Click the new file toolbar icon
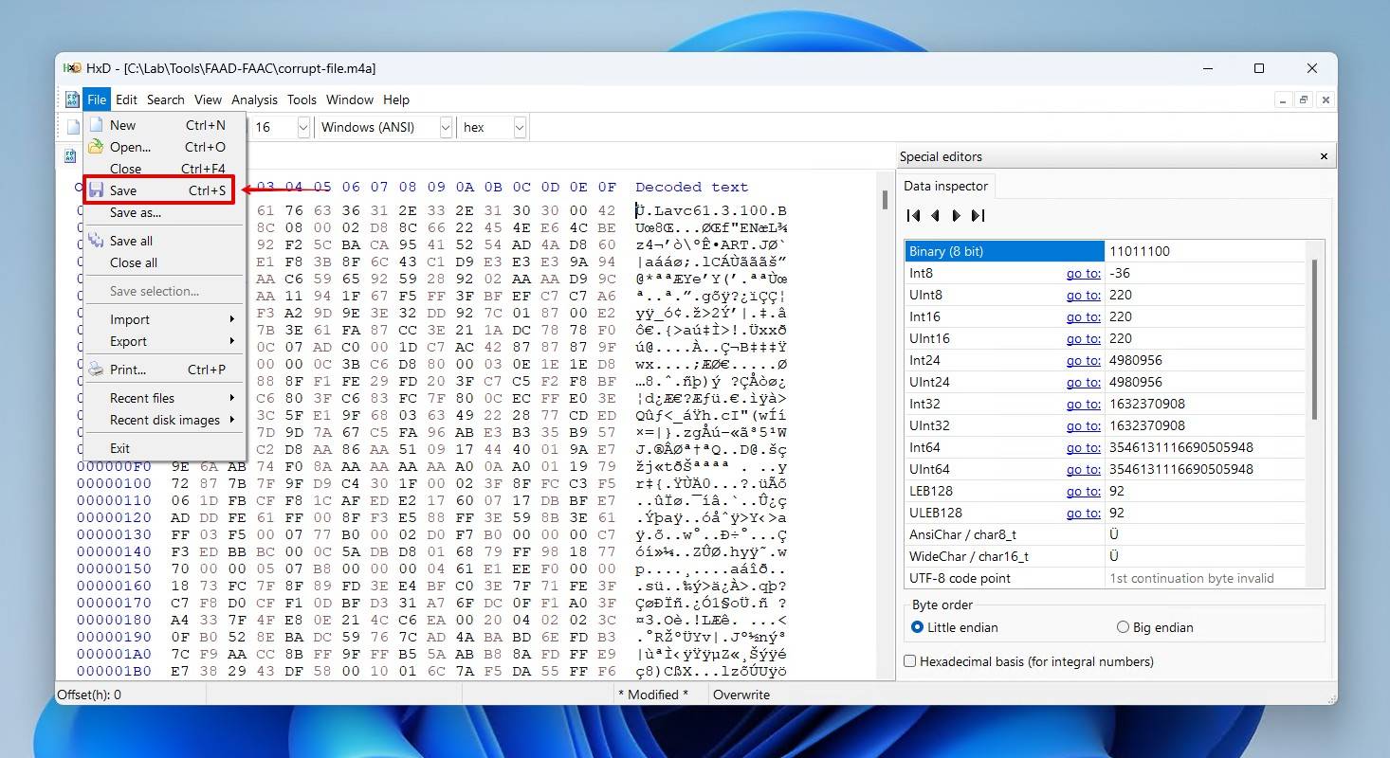This screenshot has height=758, width=1390. (73, 127)
